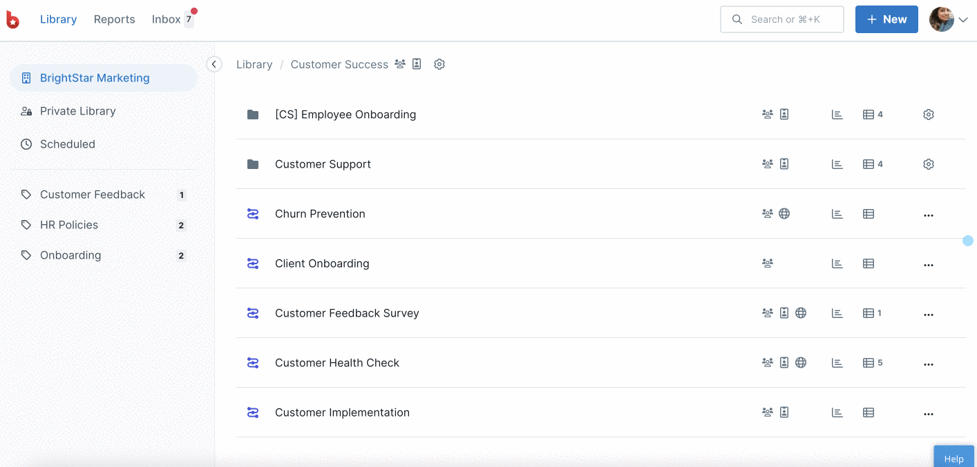The image size is (977, 467).
Task: Open settings gear for [CS] Employee Onboarding
Action: tap(929, 115)
